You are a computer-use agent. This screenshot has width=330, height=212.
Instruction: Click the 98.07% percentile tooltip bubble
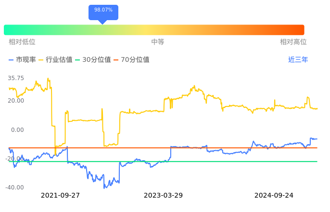pos(103,11)
